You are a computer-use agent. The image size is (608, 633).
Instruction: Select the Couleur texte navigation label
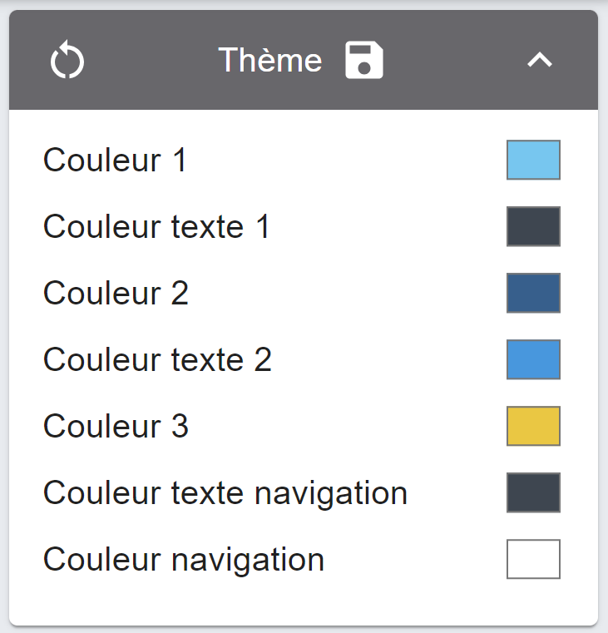225,492
